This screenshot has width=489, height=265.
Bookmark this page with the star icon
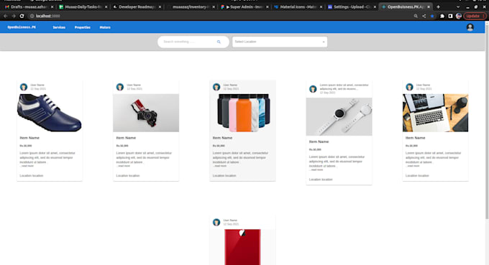(432, 16)
